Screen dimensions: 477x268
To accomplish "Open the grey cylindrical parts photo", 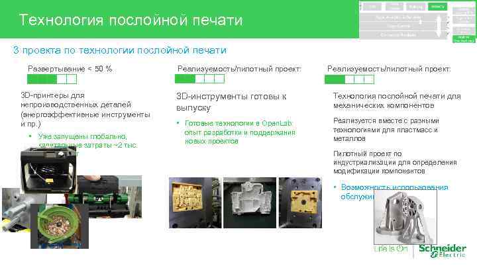I will click(x=16, y=210).
